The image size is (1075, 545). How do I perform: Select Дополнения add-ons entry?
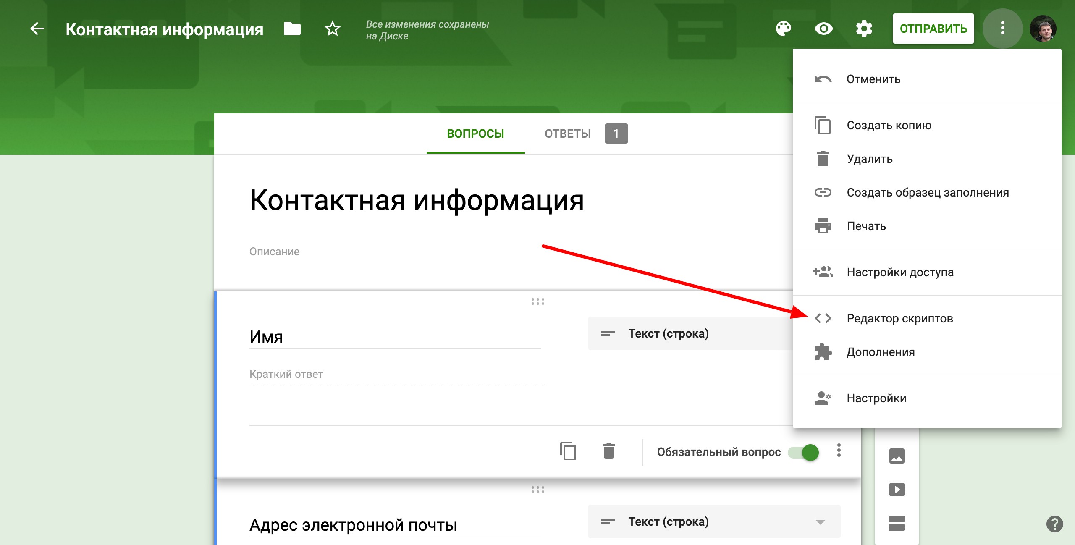click(x=927, y=352)
